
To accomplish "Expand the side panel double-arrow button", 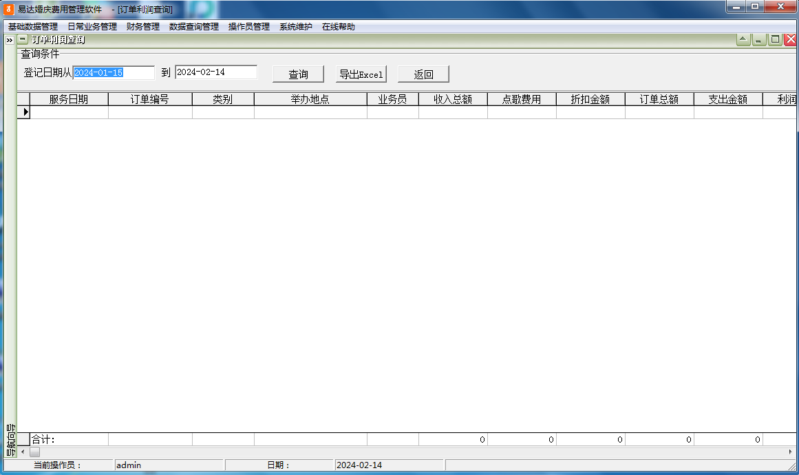I will pos(10,40).
